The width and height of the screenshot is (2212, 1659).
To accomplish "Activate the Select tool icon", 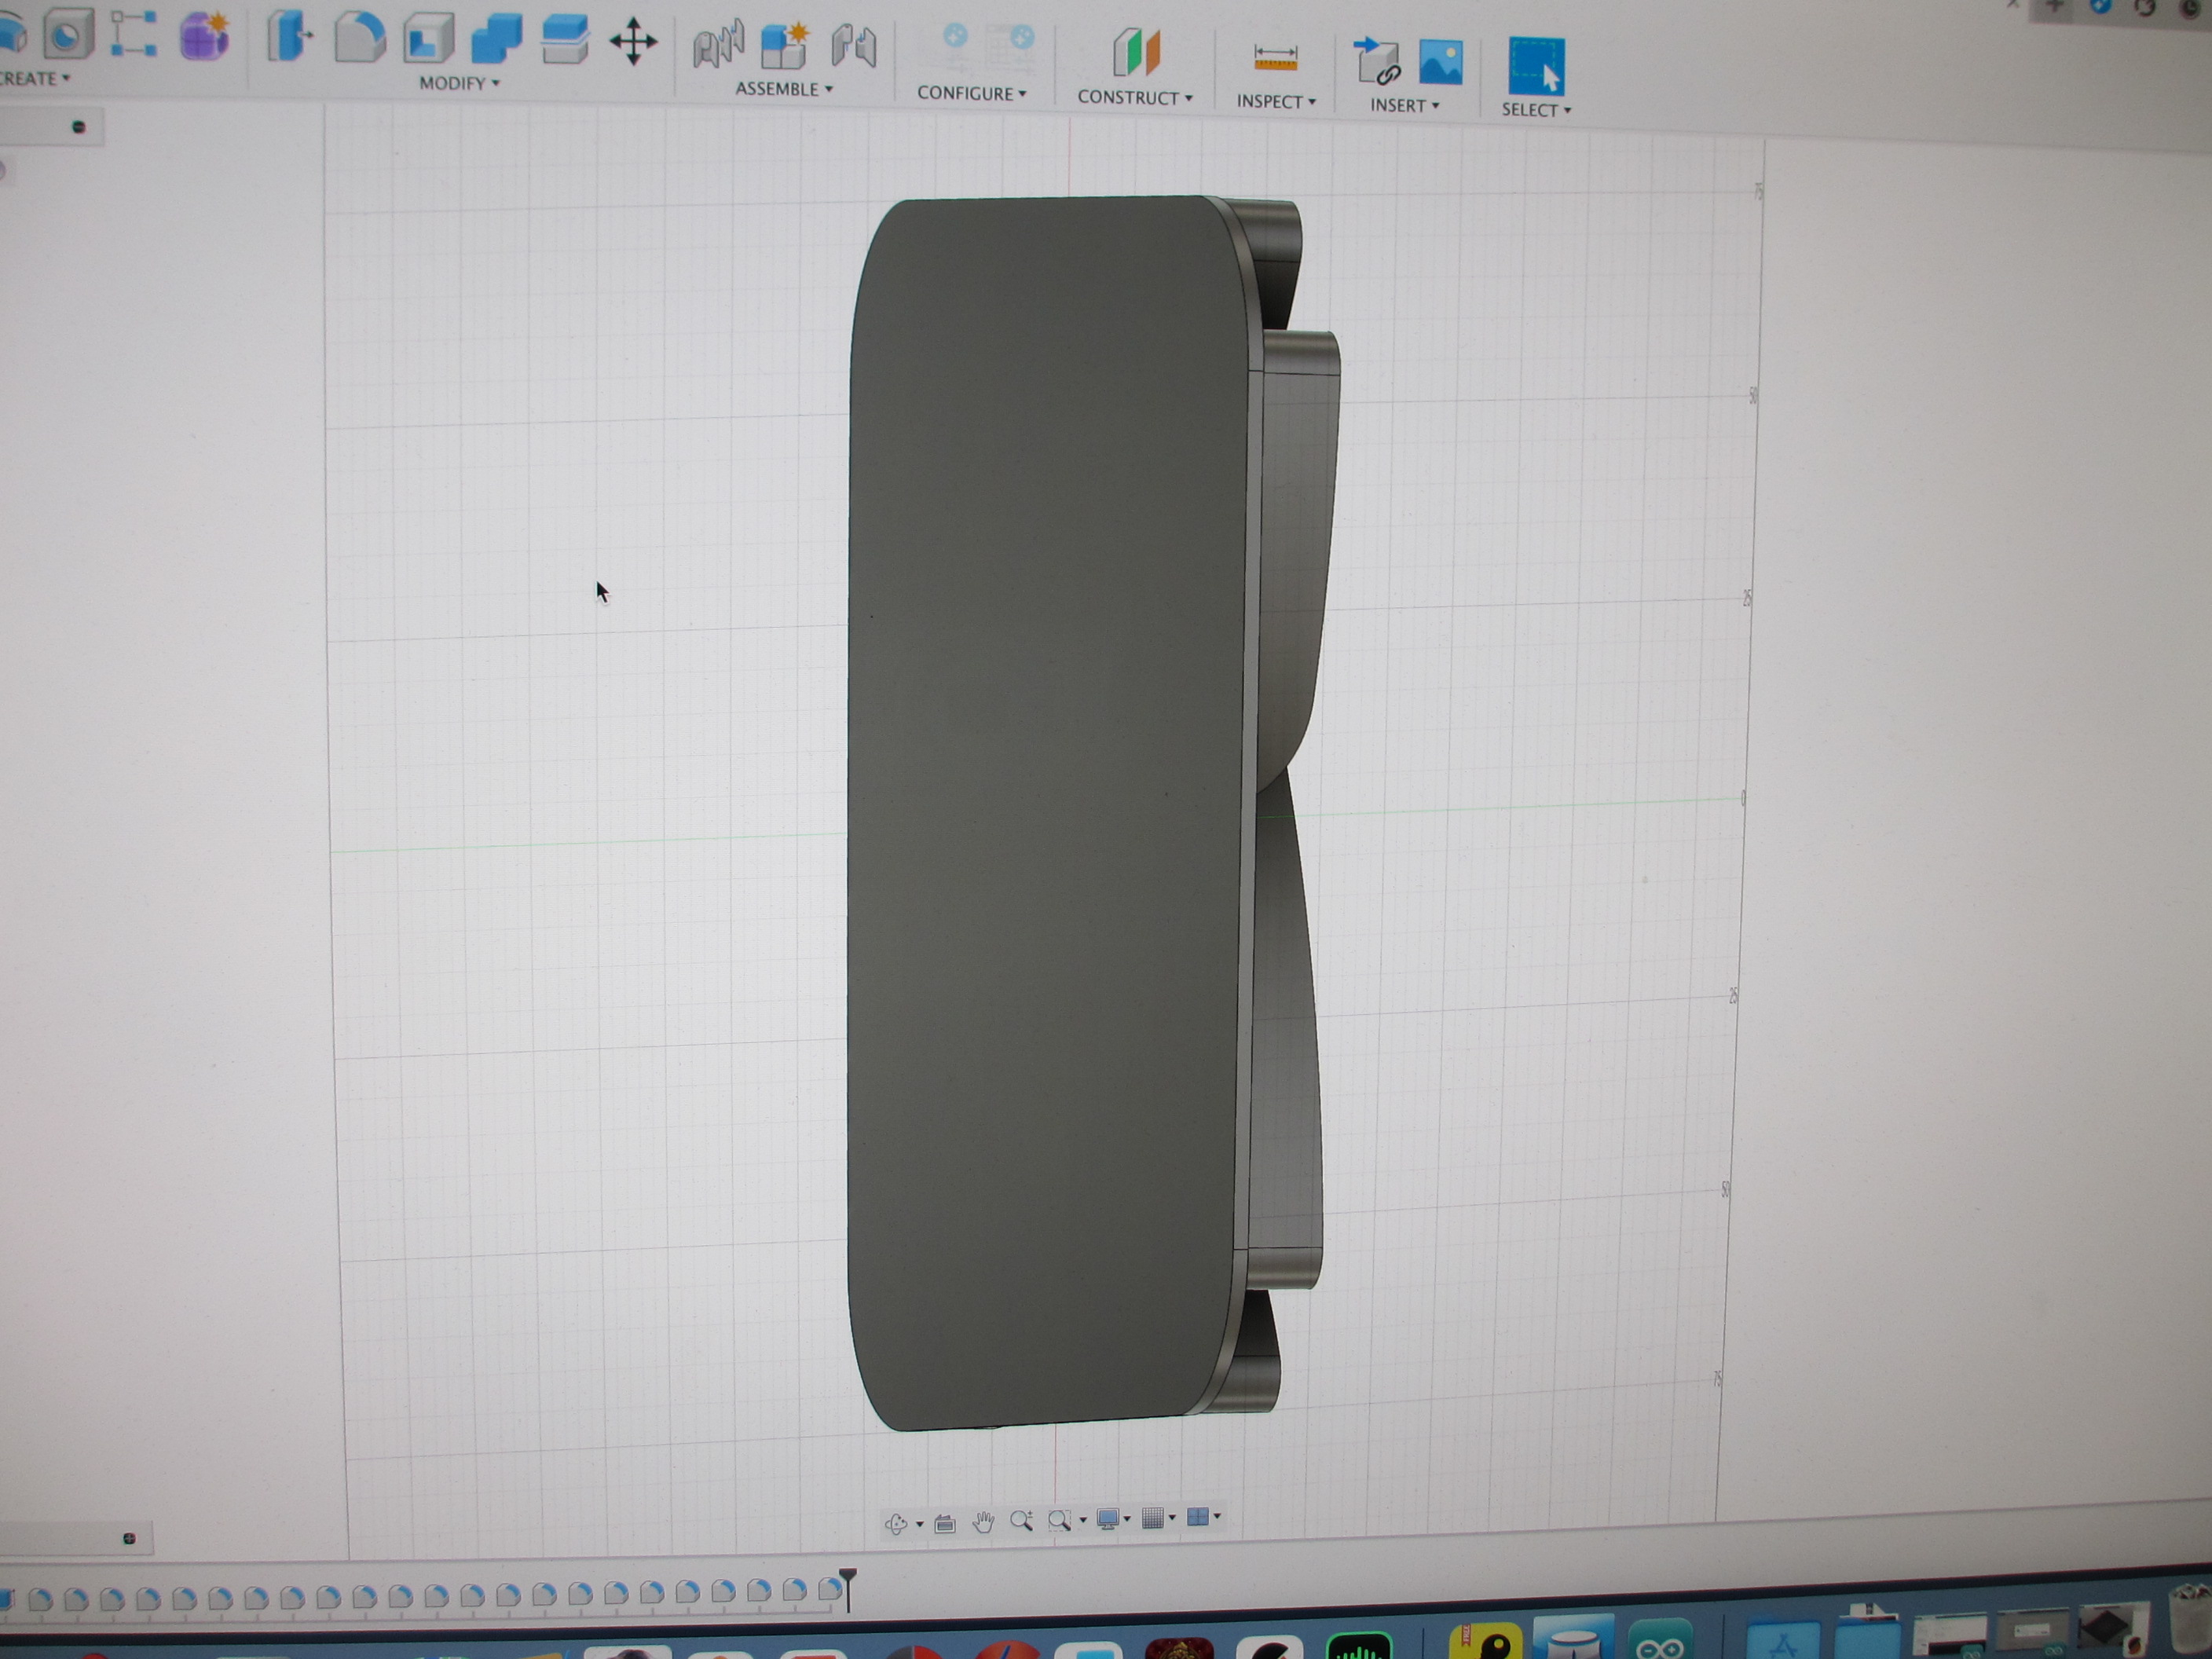I will [x=1536, y=65].
